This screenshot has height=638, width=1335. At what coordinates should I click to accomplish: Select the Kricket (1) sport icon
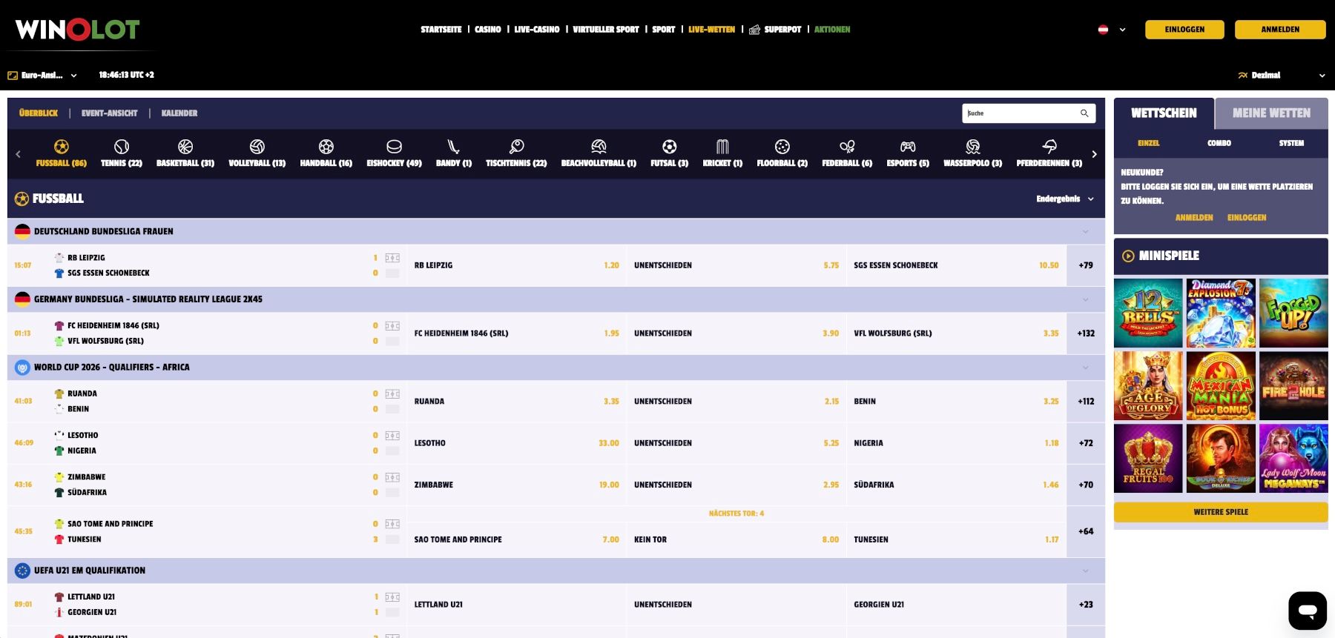(x=722, y=147)
